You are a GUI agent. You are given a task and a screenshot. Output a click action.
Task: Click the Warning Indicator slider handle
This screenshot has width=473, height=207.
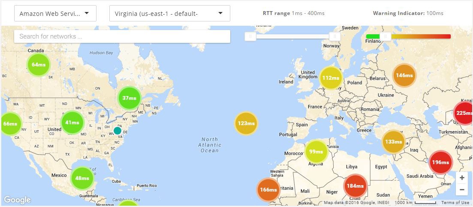tap(385, 36)
